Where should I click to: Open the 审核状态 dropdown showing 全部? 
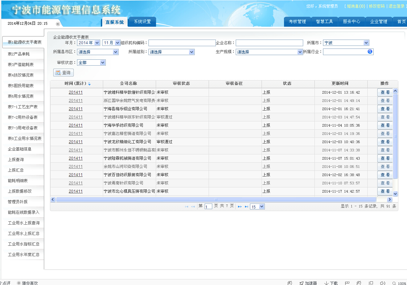click(91, 62)
